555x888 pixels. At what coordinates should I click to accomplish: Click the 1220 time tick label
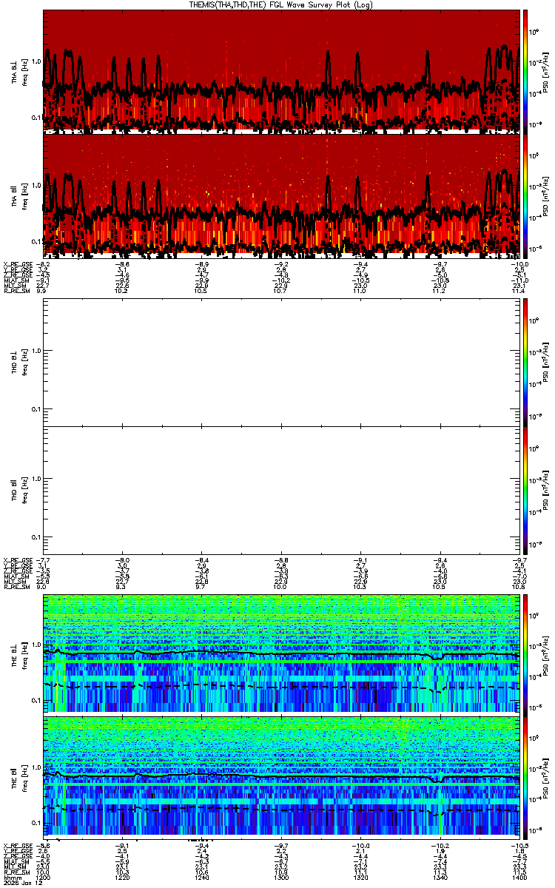point(123,876)
